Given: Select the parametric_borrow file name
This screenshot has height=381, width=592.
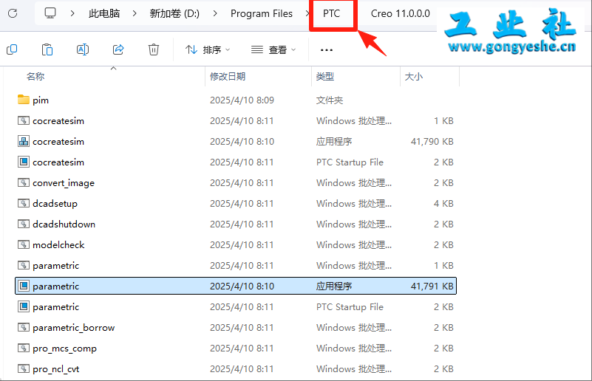Looking at the screenshot, I should [x=74, y=328].
